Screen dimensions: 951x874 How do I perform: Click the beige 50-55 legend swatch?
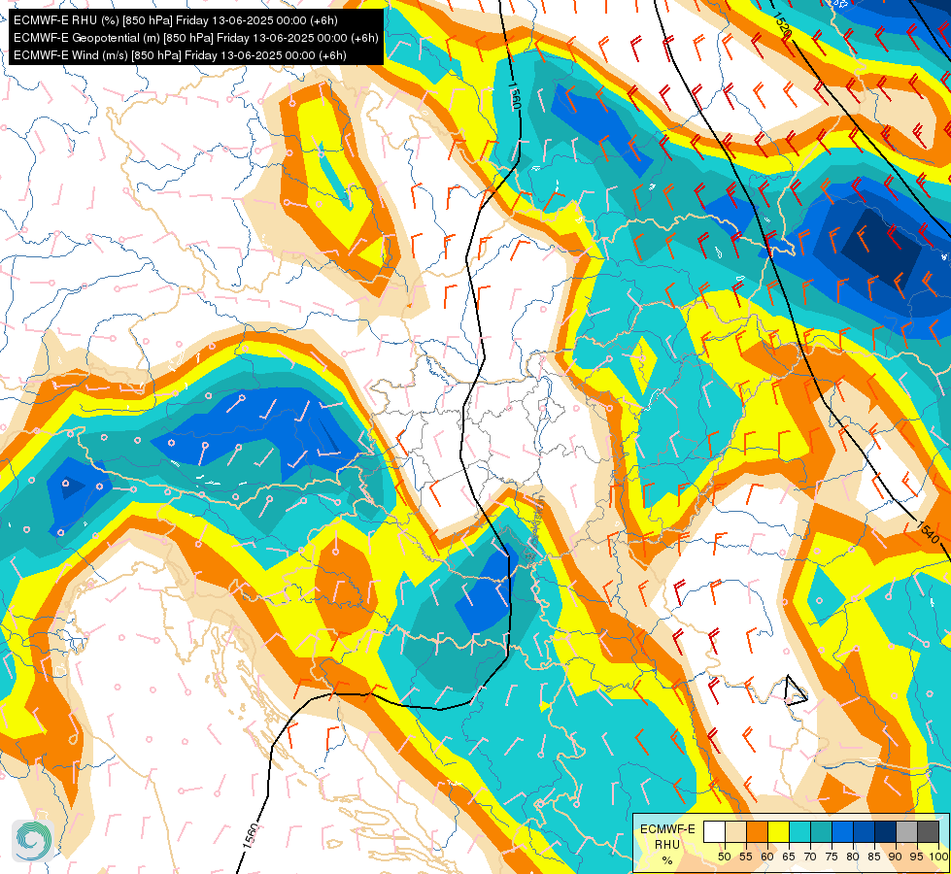pos(735,831)
